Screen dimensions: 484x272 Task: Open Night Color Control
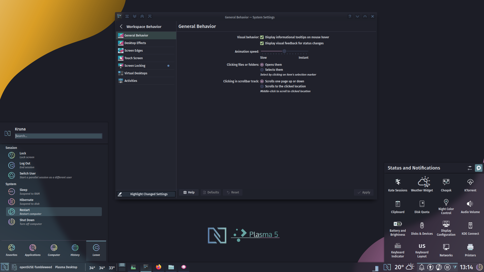pos(446,207)
